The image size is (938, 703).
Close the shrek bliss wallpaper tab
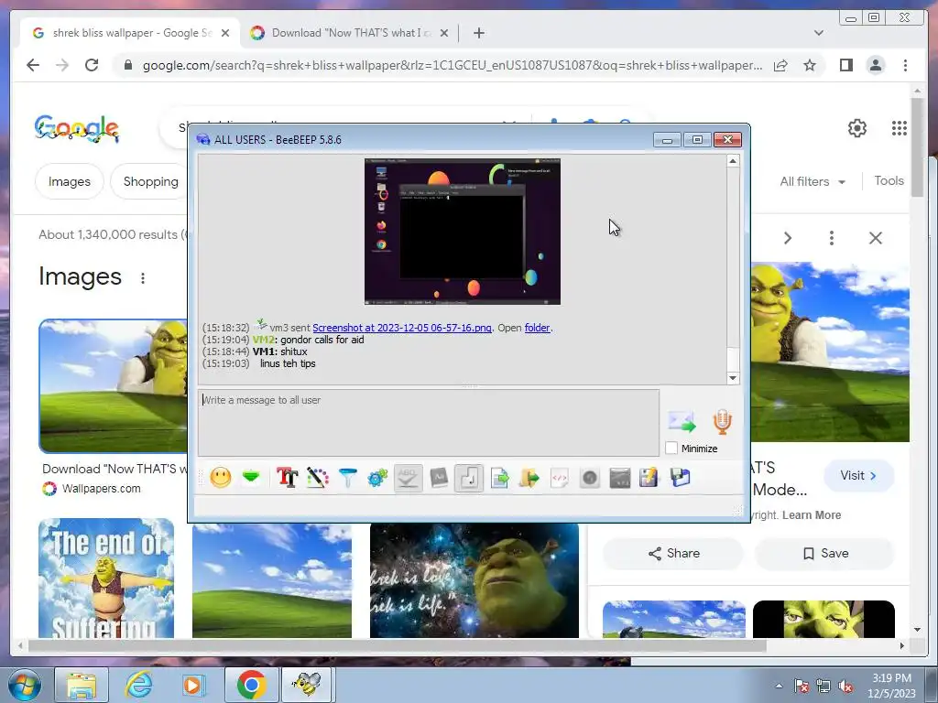point(225,34)
